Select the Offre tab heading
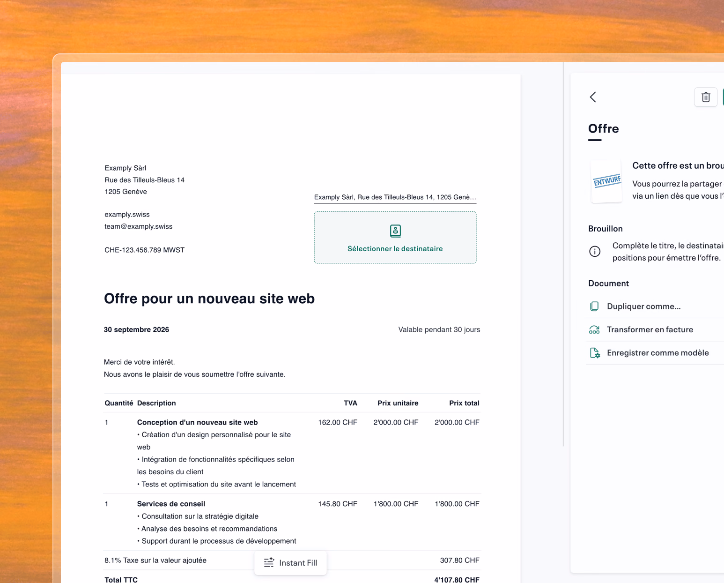The image size is (724, 583). [x=603, y=129]
